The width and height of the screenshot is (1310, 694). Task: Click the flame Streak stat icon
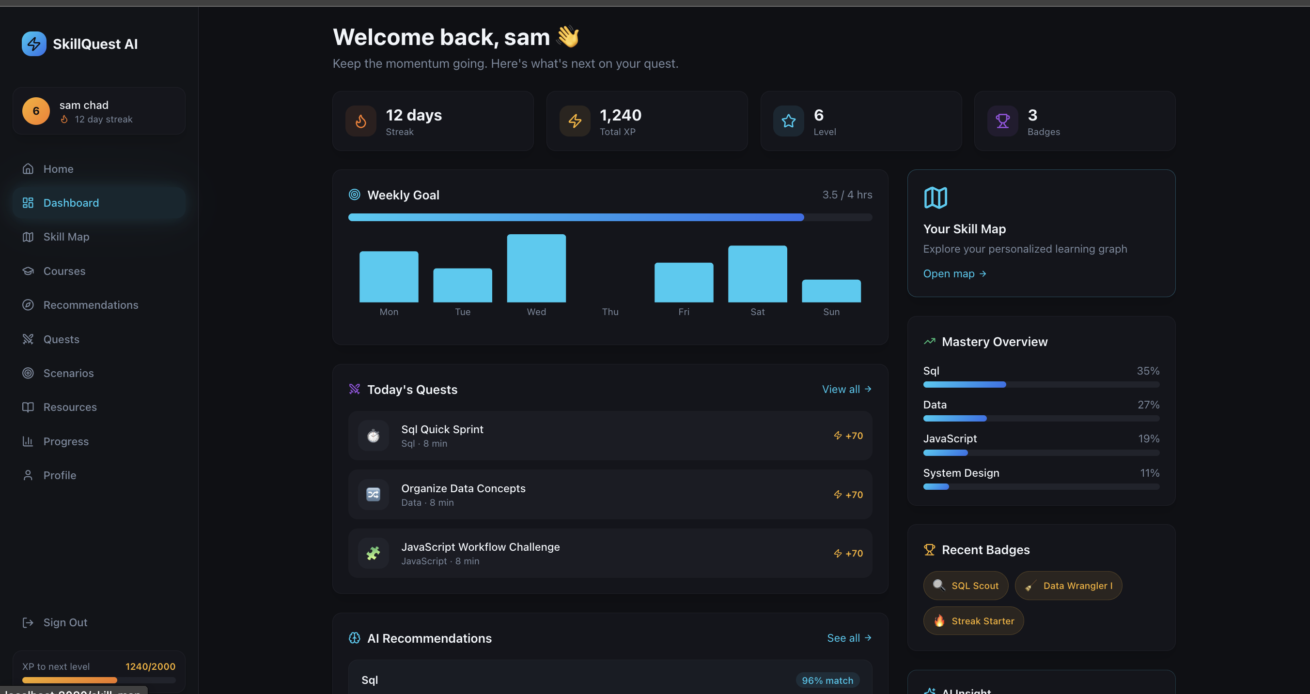(360, 121)
